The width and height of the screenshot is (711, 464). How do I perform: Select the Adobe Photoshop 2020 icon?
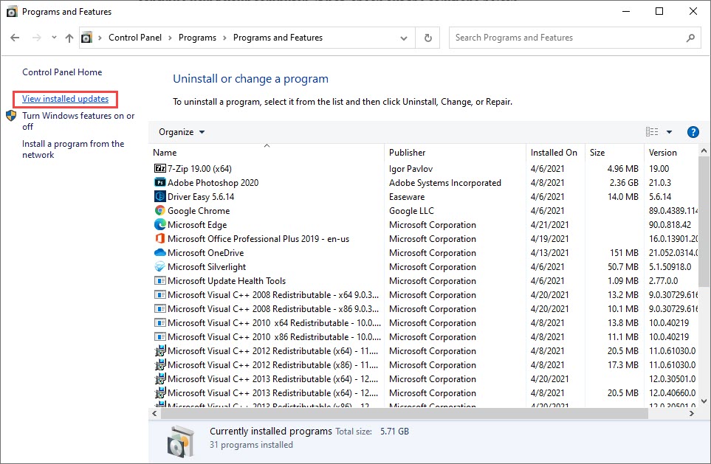tap(159, 183)
